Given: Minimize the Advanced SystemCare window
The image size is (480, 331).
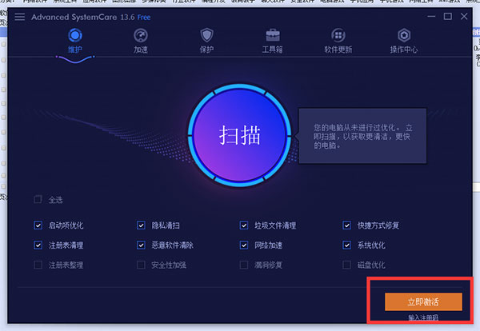Looking at the screenshot, I should 431,17.
